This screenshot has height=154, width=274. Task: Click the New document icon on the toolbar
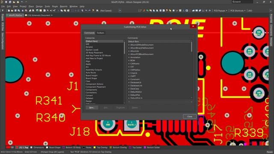pyautogui.click(x=9, y=11)
